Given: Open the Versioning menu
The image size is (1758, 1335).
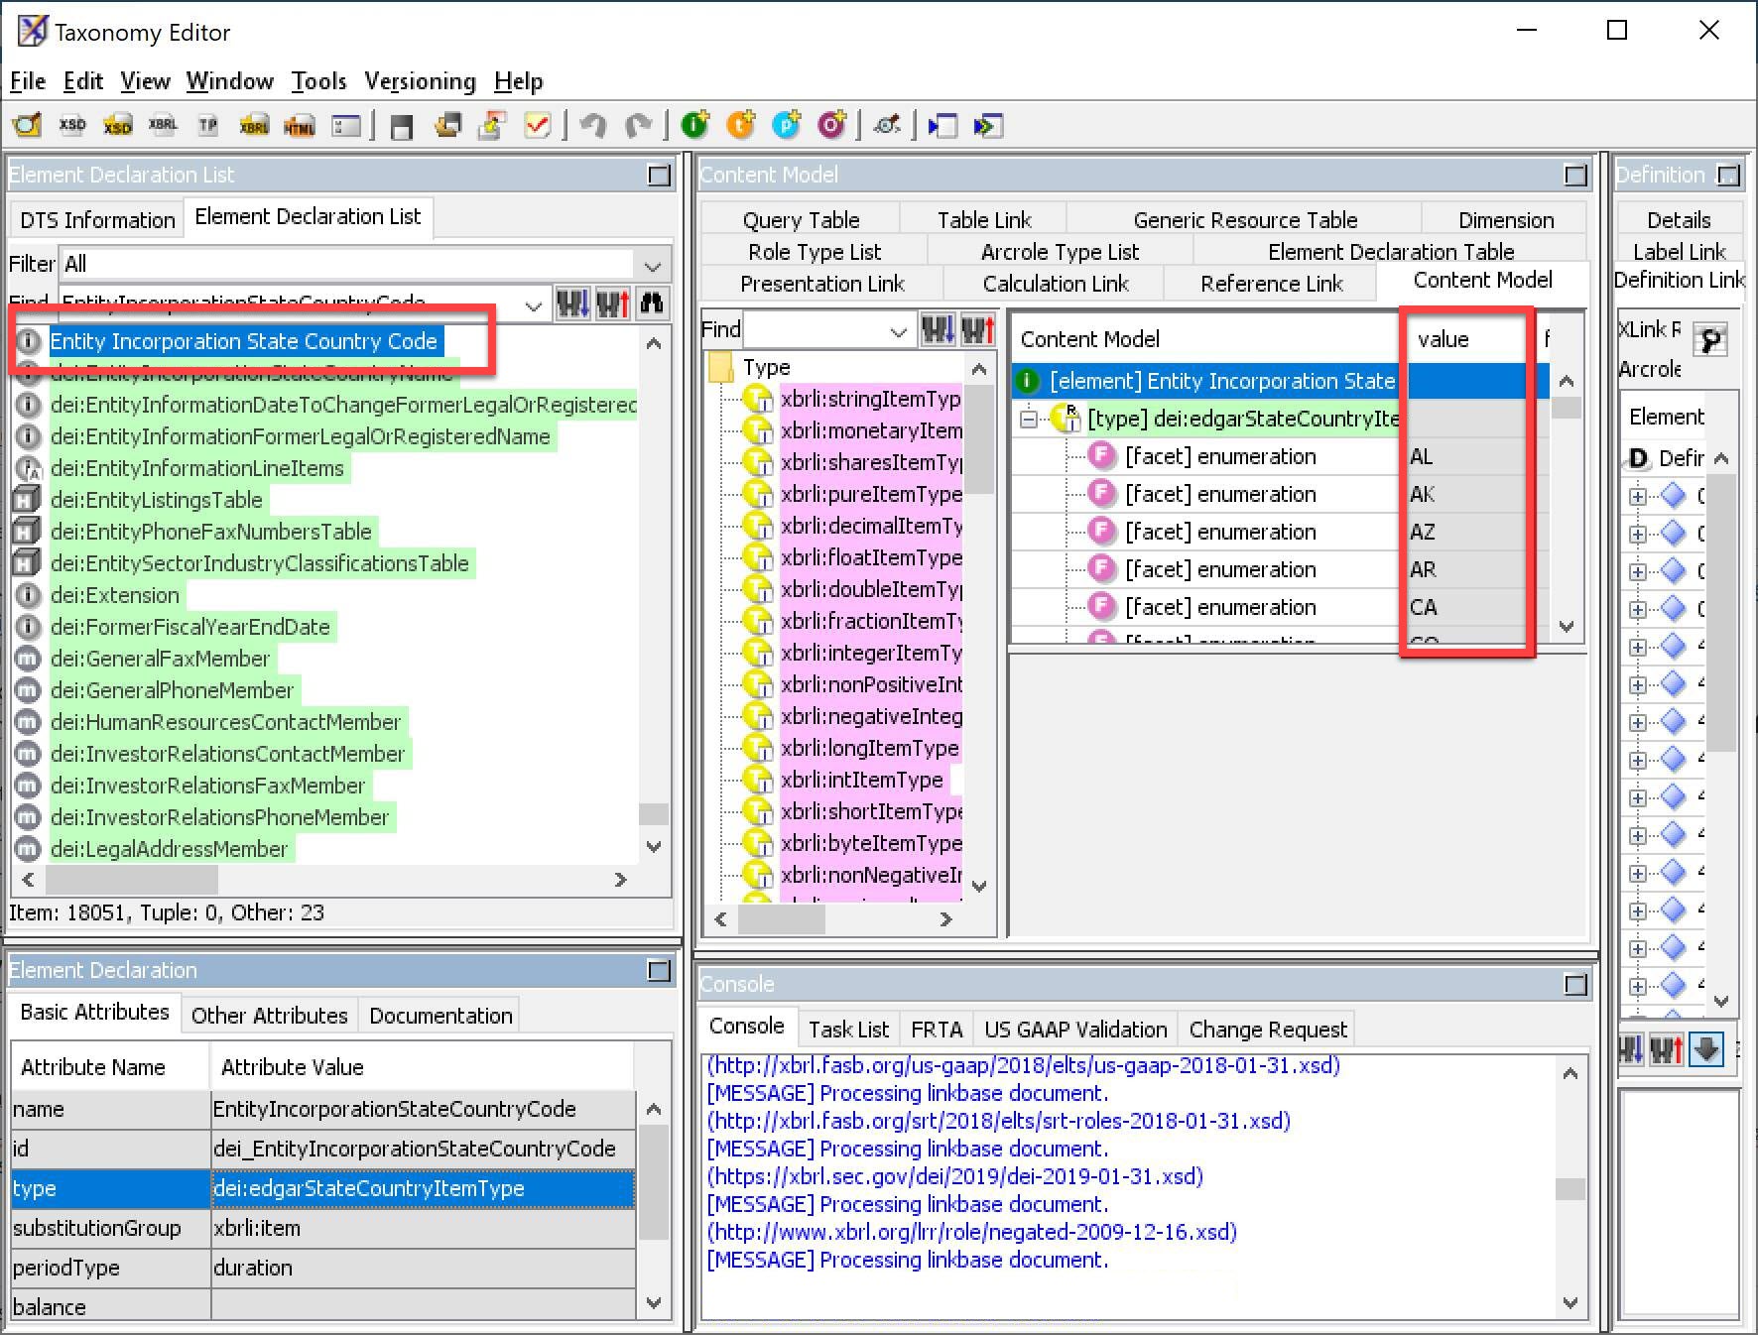Looking at the screenshot, I should click(x=420, y=81).
